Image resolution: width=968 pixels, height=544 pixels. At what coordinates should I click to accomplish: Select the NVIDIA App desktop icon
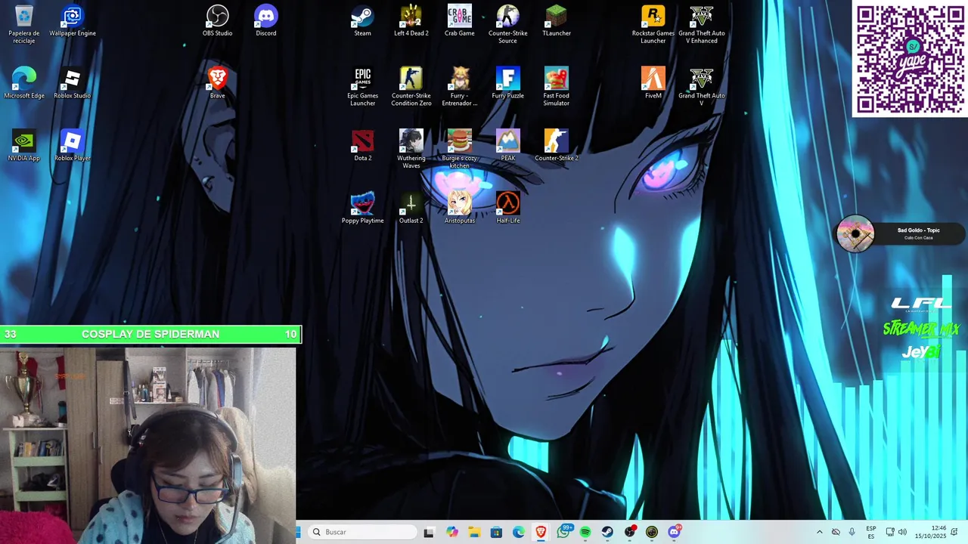pyautogui.click(x=24, y=146)
